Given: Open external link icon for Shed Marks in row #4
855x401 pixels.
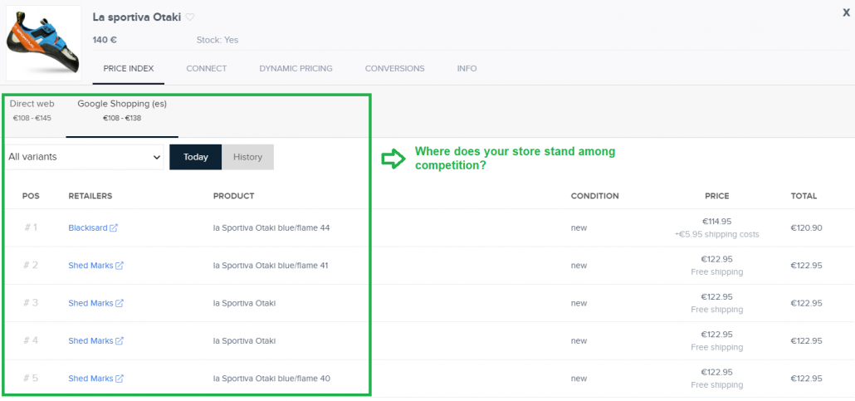Looking at the screenshot, I should [120, 341].
